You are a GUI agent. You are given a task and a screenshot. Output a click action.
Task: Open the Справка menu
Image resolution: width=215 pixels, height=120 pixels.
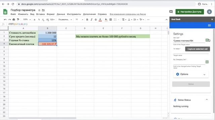[x=102, y=14]
